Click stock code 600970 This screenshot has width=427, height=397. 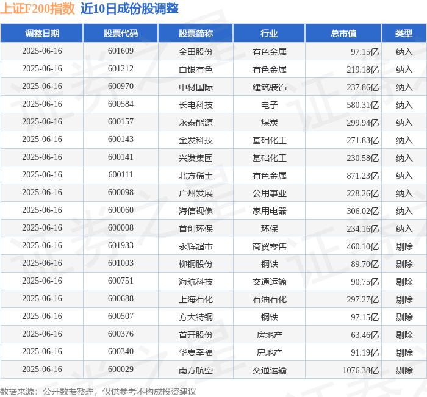121,87
